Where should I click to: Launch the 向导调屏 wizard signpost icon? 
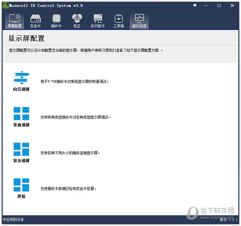click(21, 78)
